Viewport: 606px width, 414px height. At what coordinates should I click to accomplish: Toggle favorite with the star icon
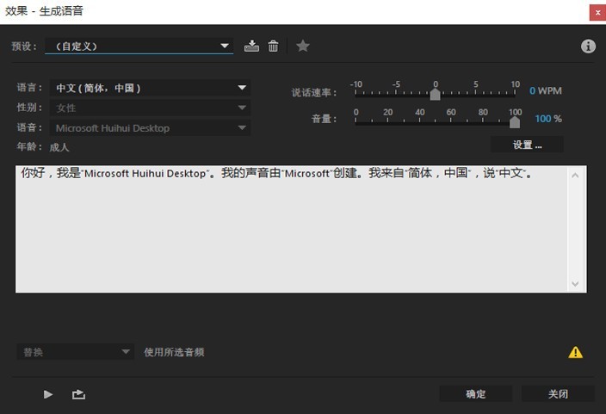(303, 46)
